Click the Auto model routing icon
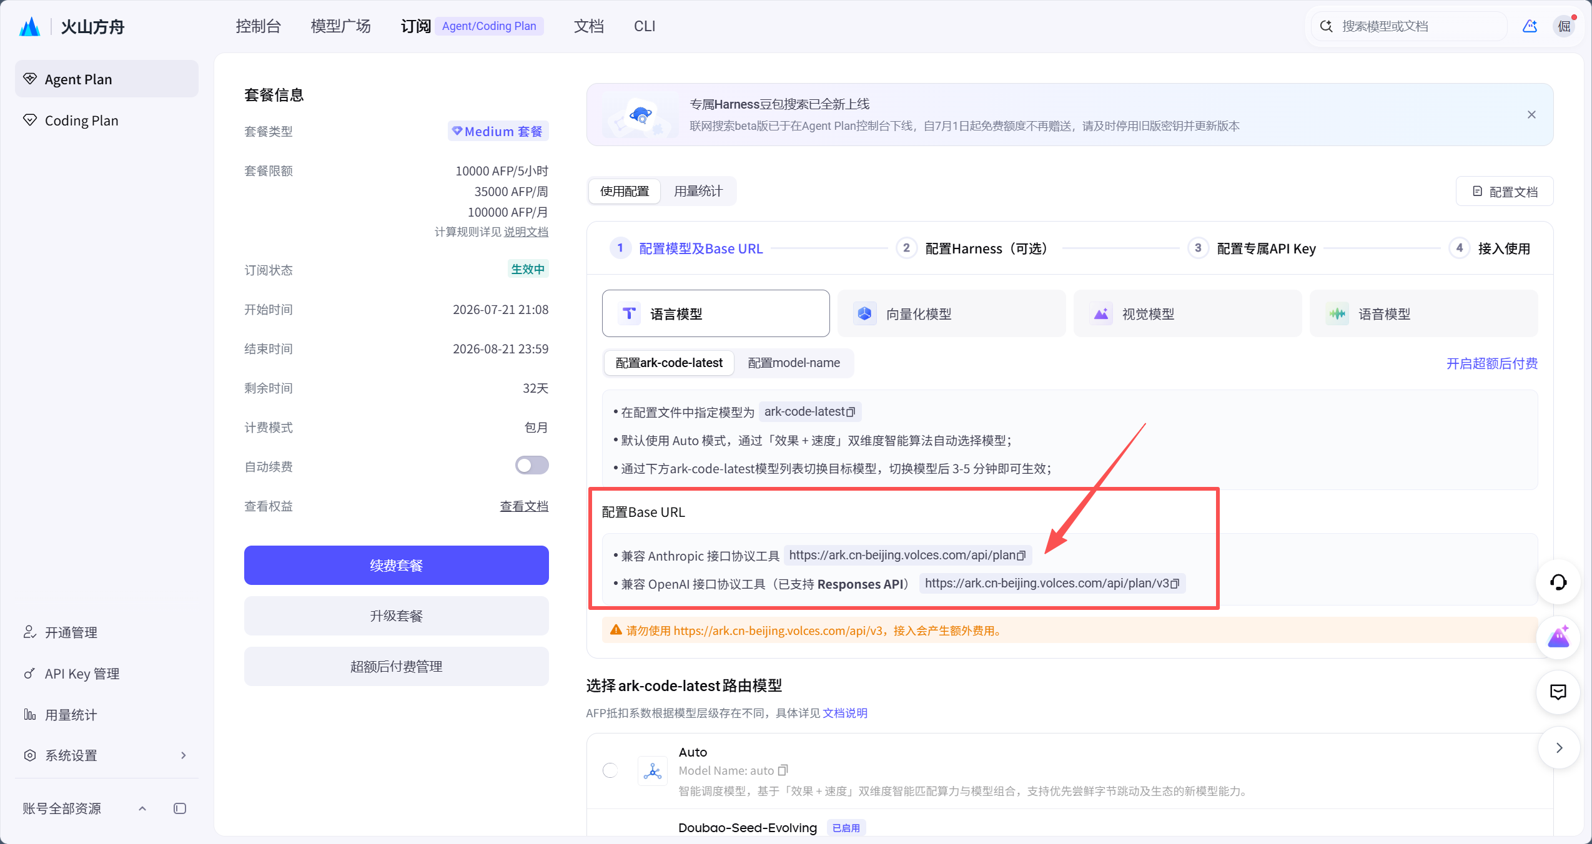Screen dimensions: 1592x844 coord(653,771)
